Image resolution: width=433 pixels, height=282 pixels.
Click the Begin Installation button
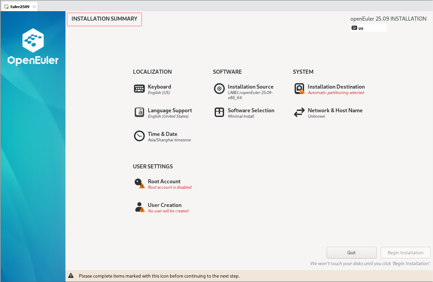point(405,253)
